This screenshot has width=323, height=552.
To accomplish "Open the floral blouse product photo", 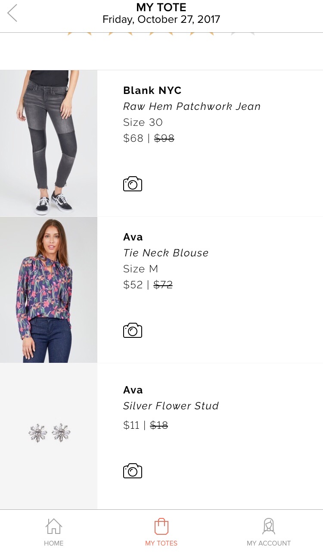I will [x=49, y=290].
